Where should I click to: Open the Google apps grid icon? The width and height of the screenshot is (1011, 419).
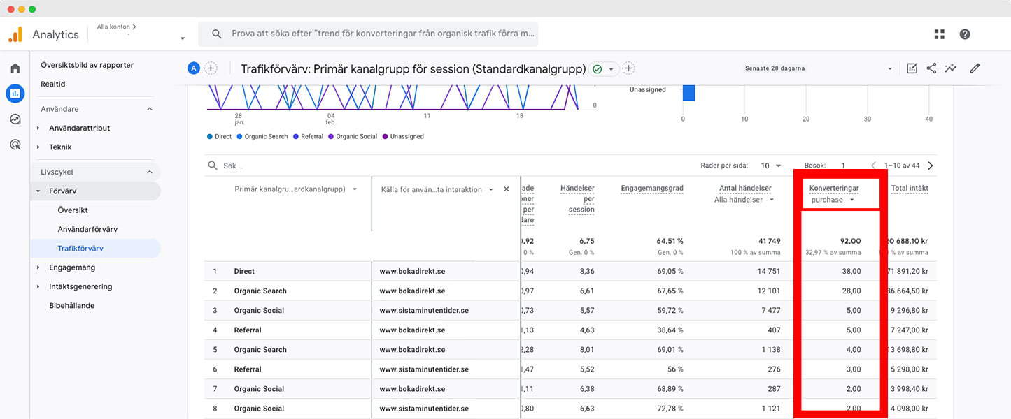pos(939,34)
